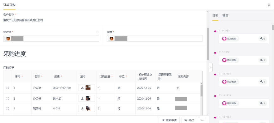The width and height of the screenshot is (274, 123).
Task: Open the 订单采购 tab header
Action: point(9,5)
